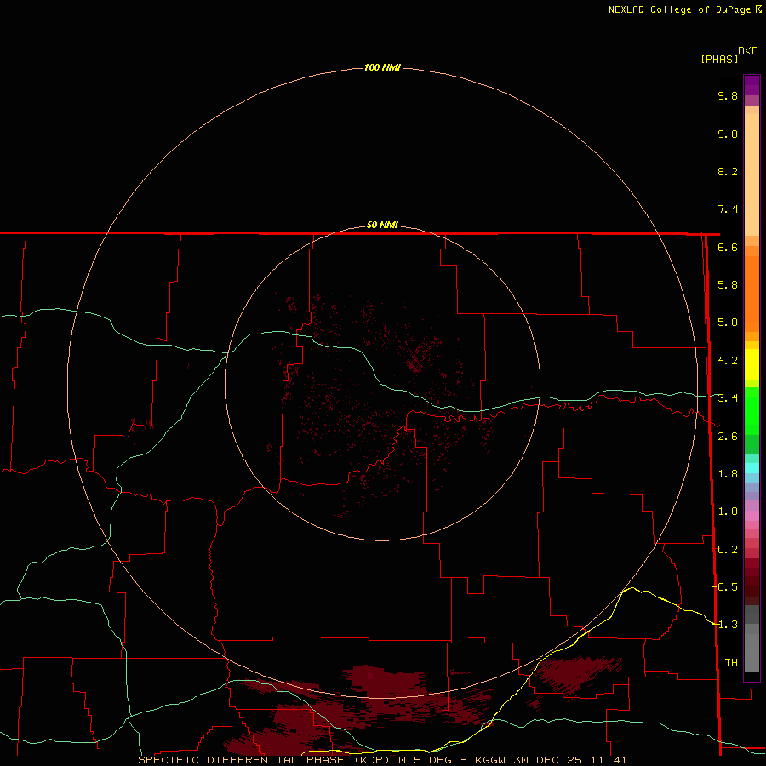The height and width of the screenshot is (766, 766).
Task: Pick the bright green band of the color bar
Action: click(x=752, y=410)
